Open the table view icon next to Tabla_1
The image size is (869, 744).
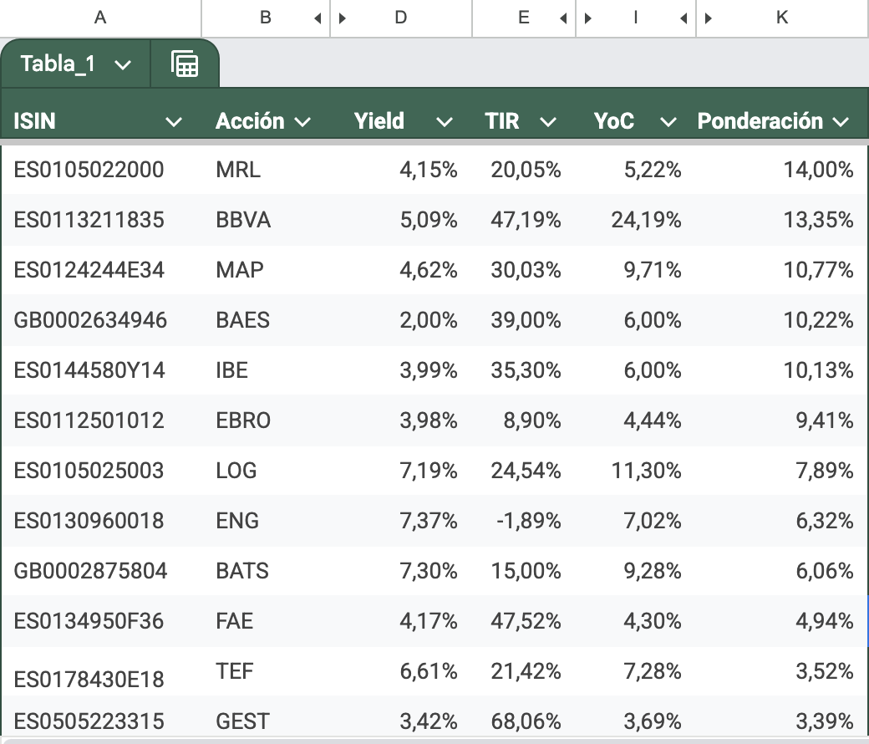point(185,64)
